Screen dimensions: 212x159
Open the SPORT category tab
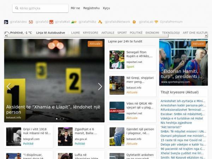pos(122,33)
